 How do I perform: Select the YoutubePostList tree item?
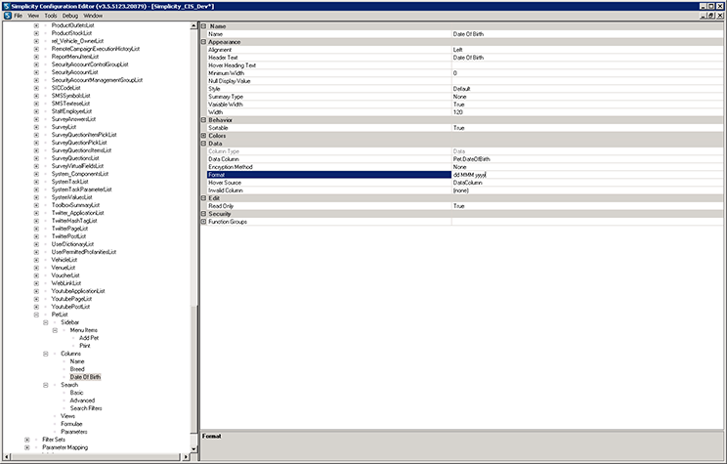70,307
